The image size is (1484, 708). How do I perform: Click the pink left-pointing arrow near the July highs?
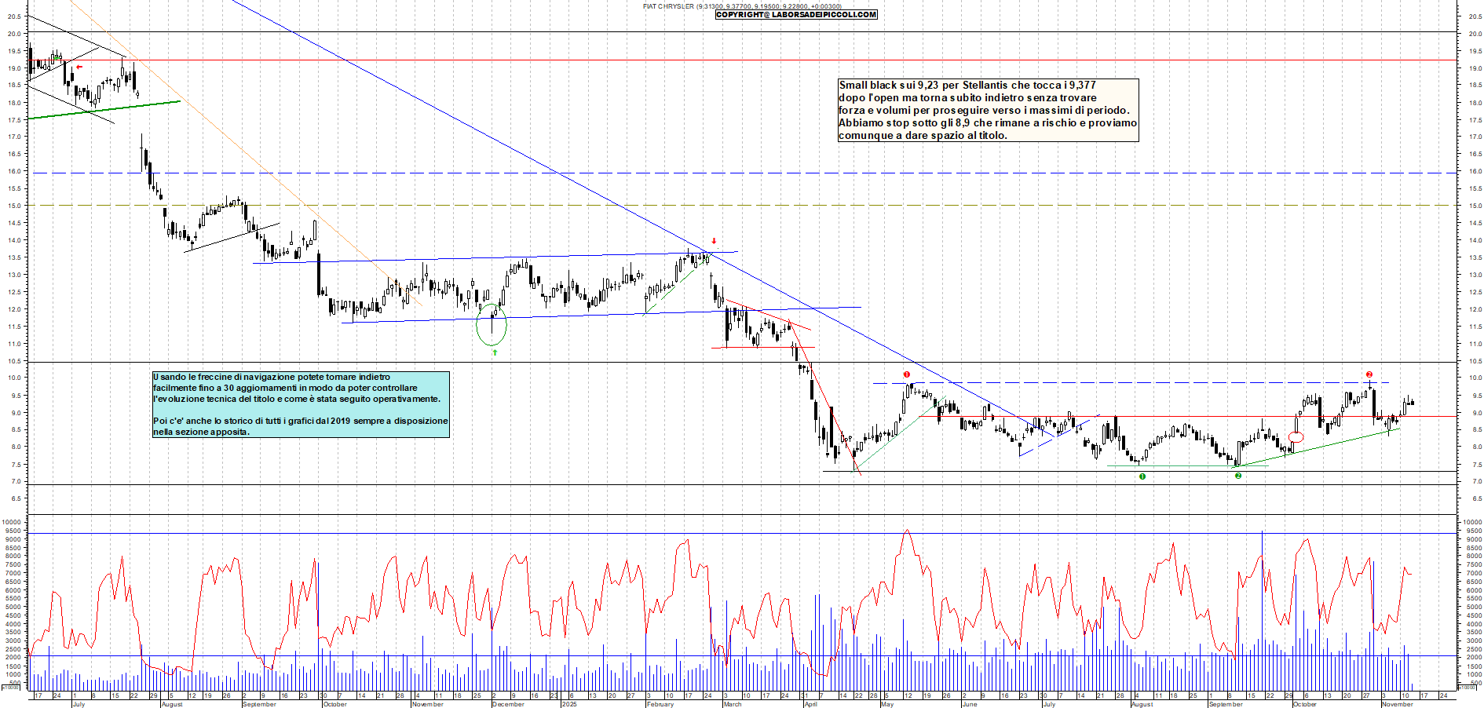(x=78, y=67)
